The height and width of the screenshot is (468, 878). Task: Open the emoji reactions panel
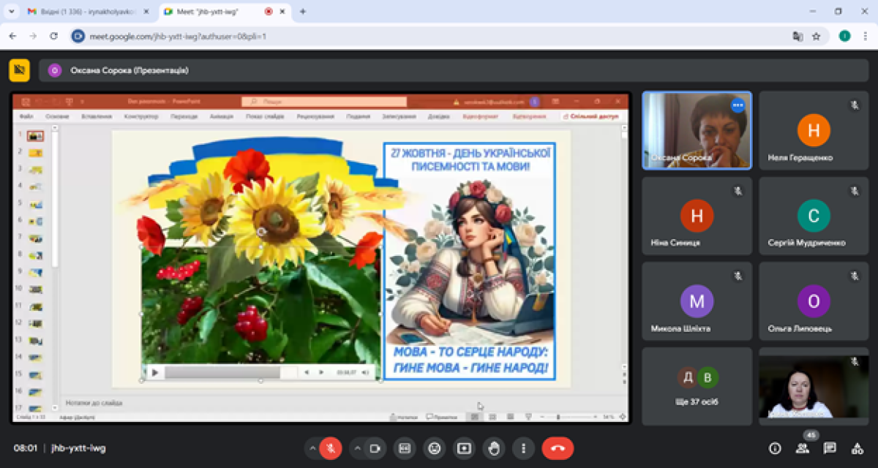point(435,448)
